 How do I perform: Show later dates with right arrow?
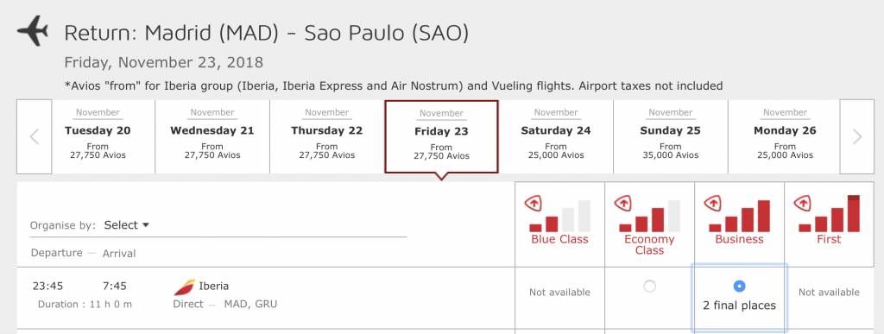[857, 137]
